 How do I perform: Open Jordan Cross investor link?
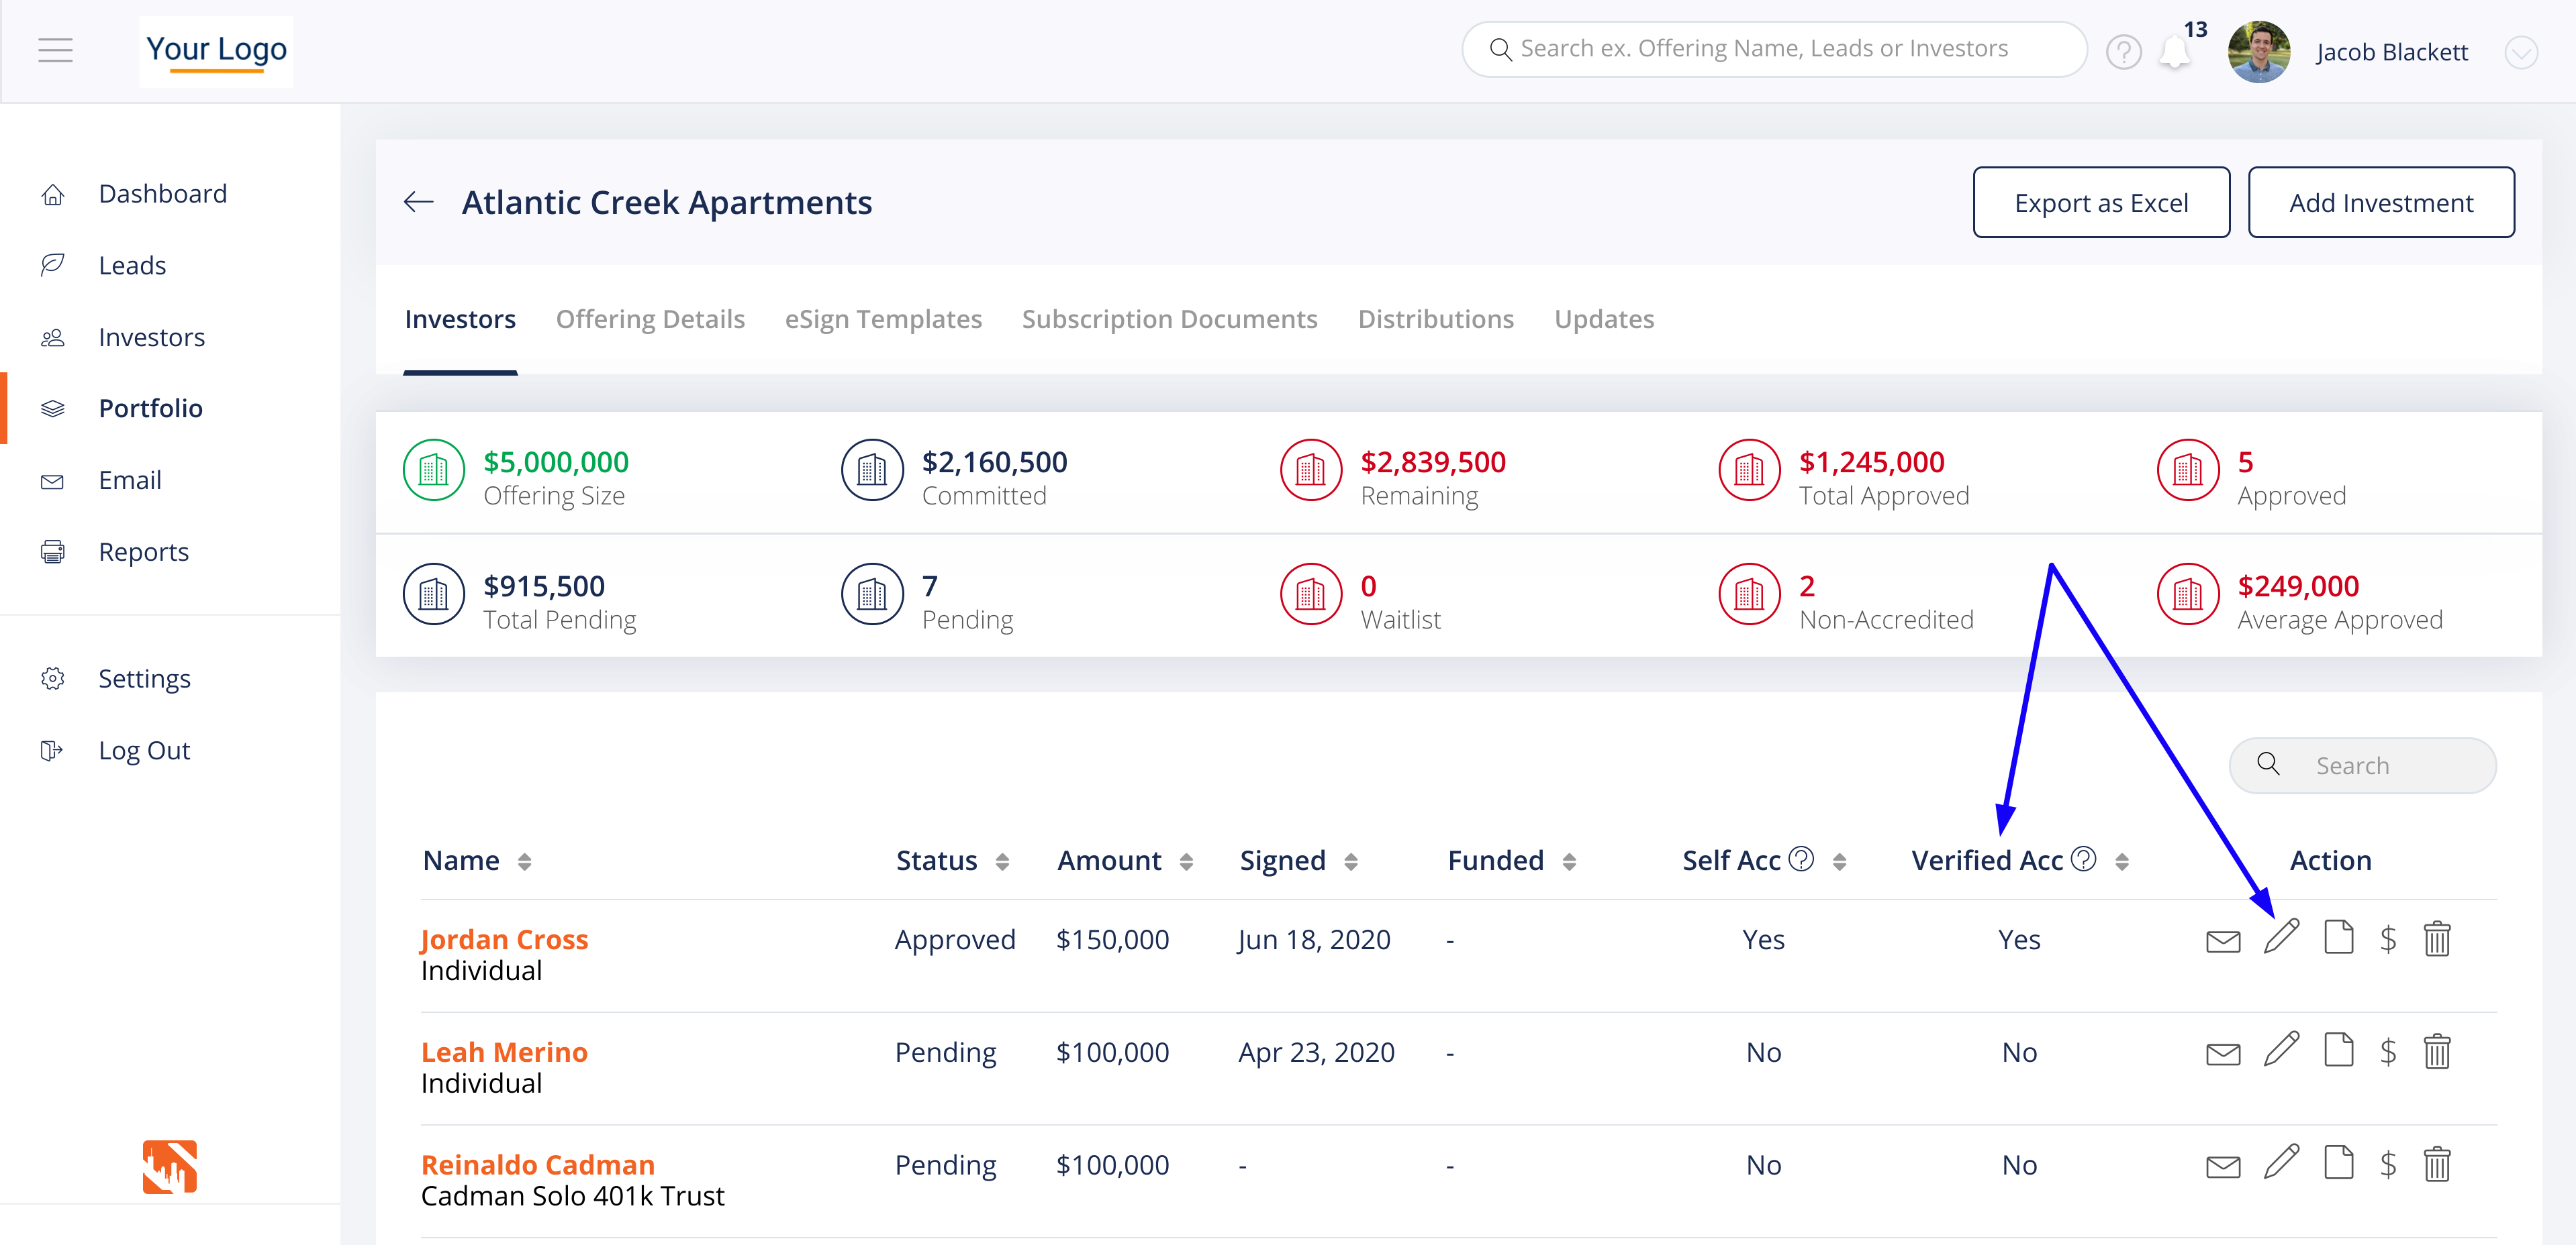click(504, 939)
